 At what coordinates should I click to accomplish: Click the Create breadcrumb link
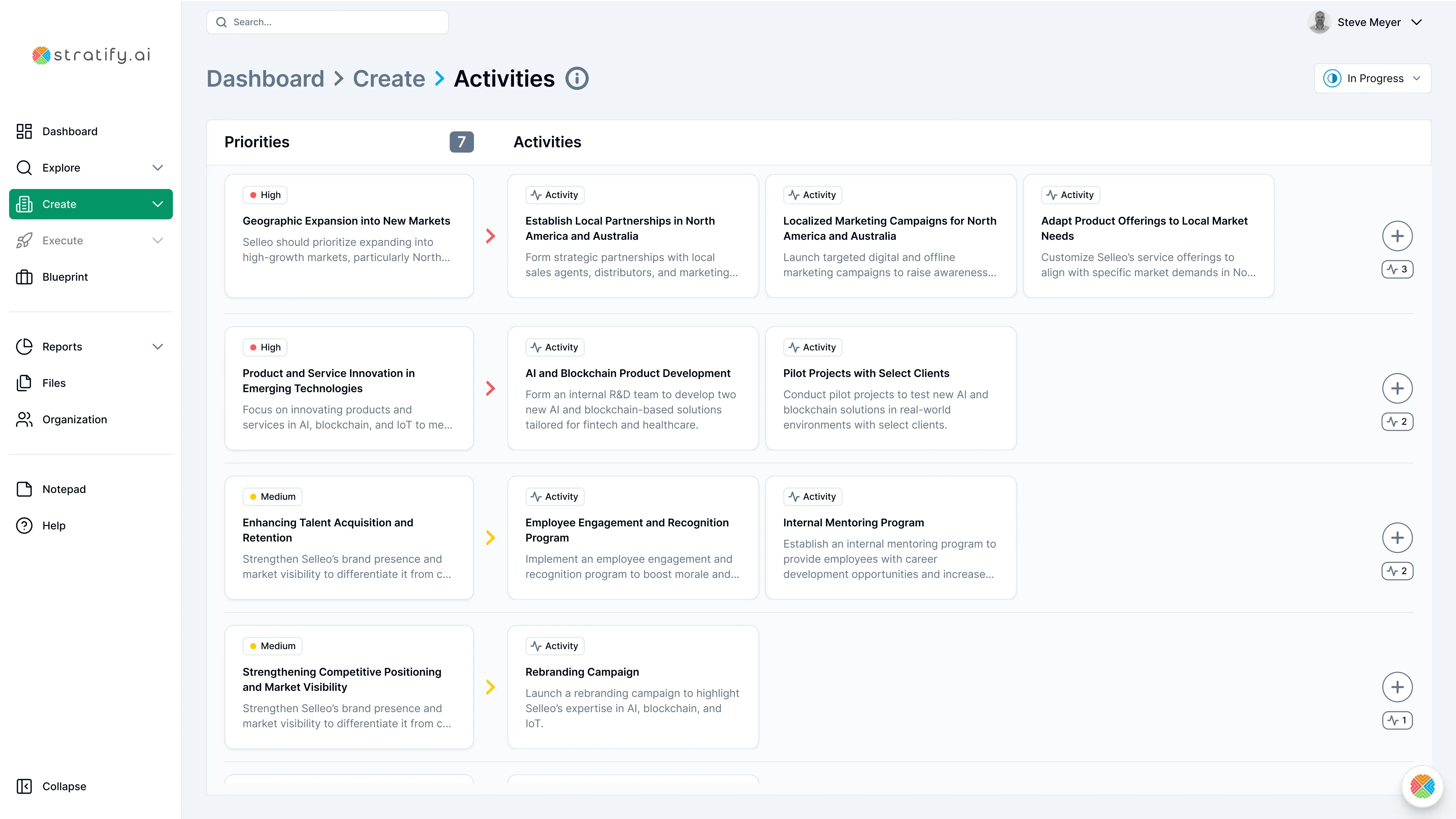pyautogui.click(x=389, y=79)
